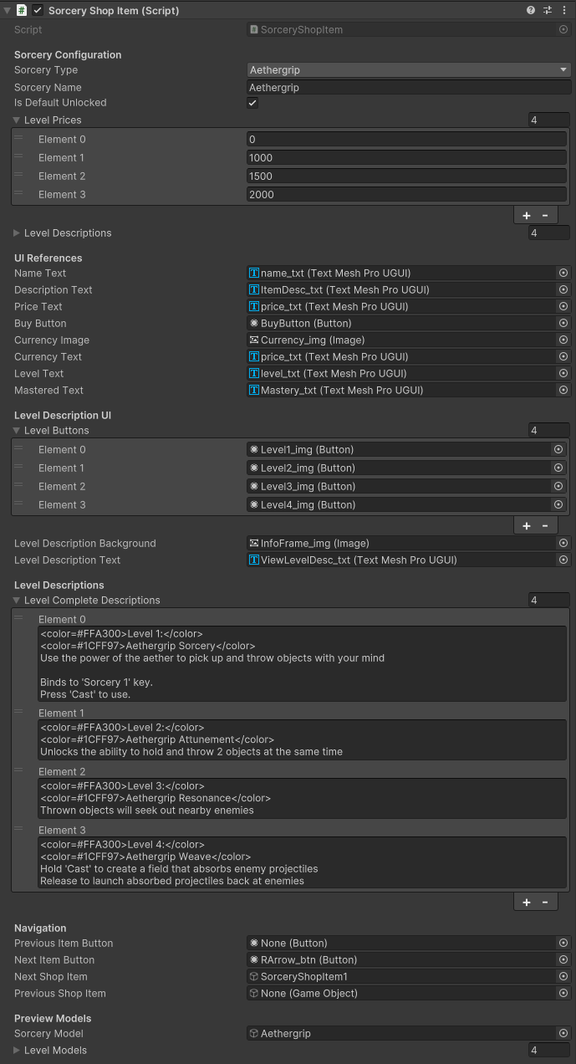Toggle the Is Default Unlocked checkbox
The height and width of the screenshot is (1064, 576).
(x=252, y=103)
